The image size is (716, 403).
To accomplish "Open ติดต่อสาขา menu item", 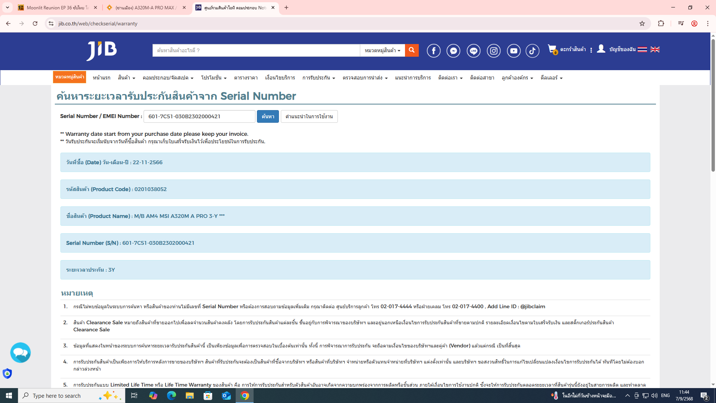I will click(x=482, y=78).
